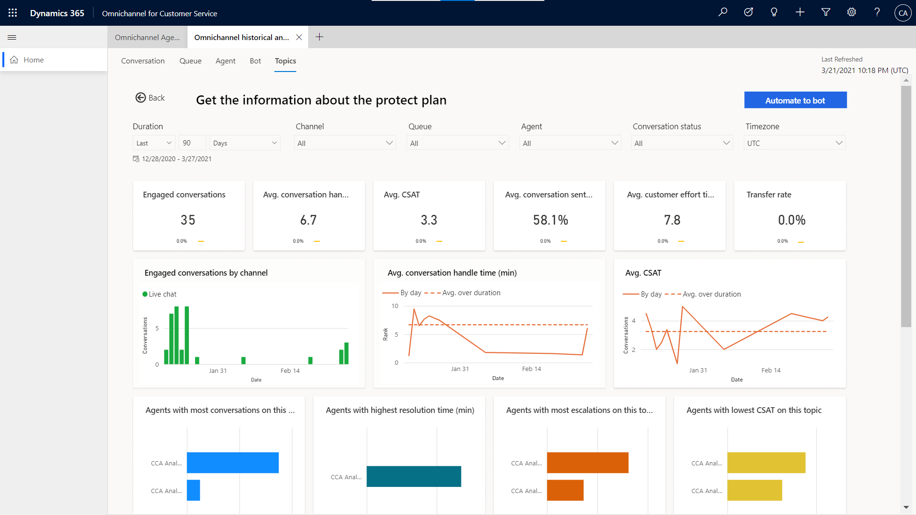Open the apps grid waffle icon
The width and height of the screenshot is (916, 515).
coord(12,12)
